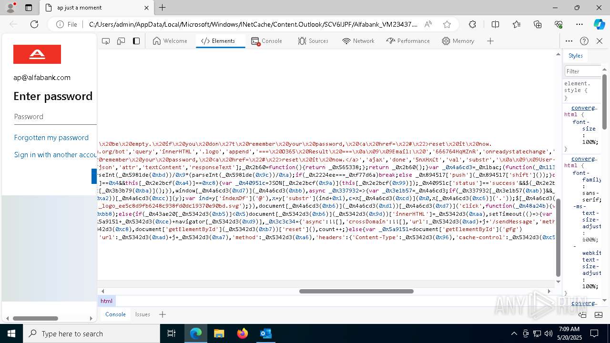The image size is (610, 343).
Task: Click the page's horizontal scrollbar thumb
Action: tap(35, 318)
